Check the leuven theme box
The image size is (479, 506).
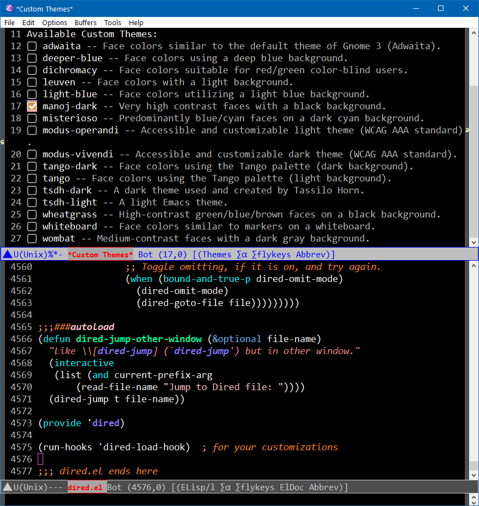pyautogui.click(x=32, y=83)
